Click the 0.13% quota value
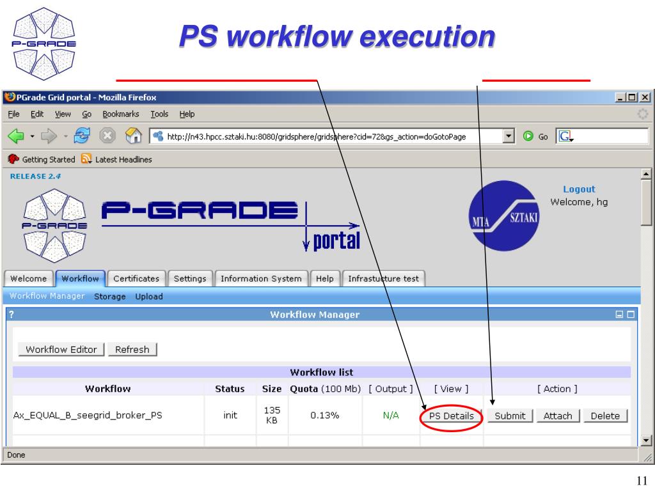Viewport: 655px width, 491px height. (324, 416)
